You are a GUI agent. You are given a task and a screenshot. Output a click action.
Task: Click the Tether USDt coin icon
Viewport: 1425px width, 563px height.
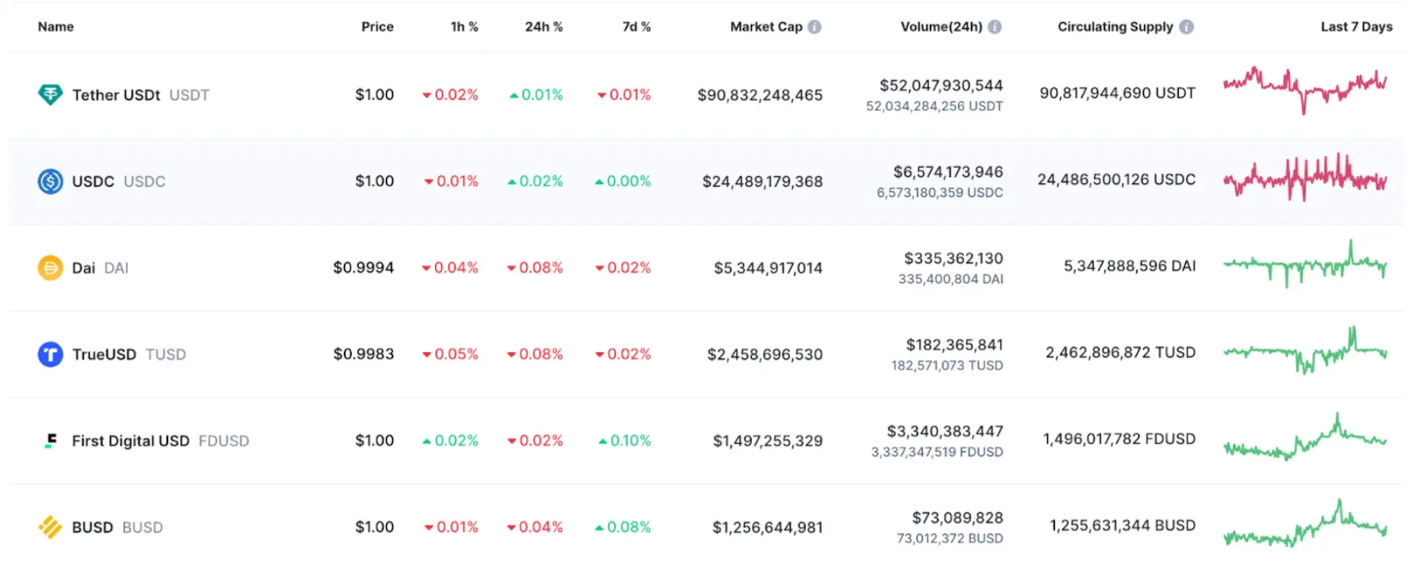click(50, 95)
